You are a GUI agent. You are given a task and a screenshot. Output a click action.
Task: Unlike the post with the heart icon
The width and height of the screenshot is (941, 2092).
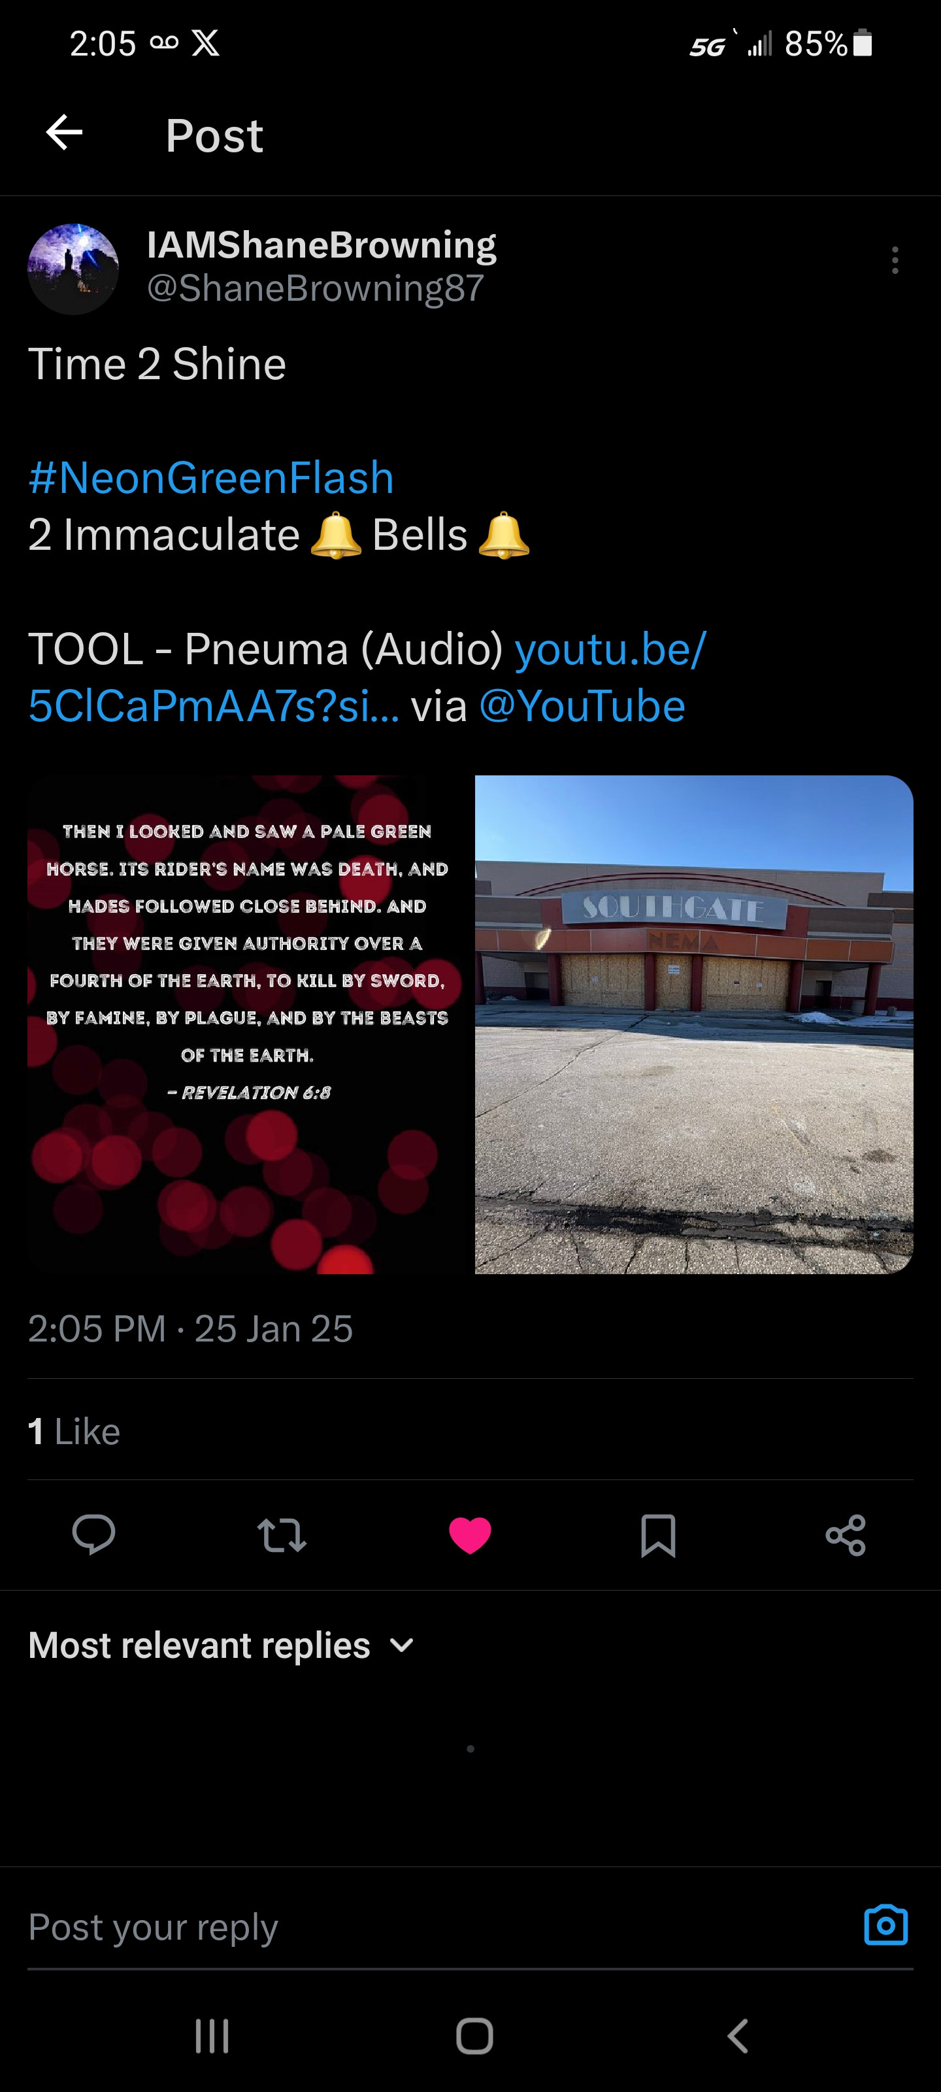pos(470,1535)
